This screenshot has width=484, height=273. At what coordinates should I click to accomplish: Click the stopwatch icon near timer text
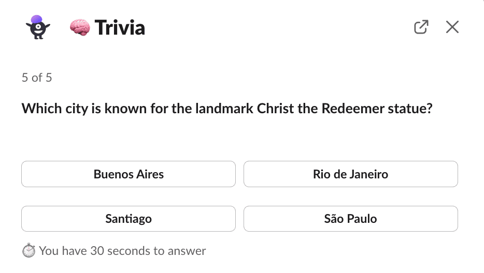[x=29, y=250]
